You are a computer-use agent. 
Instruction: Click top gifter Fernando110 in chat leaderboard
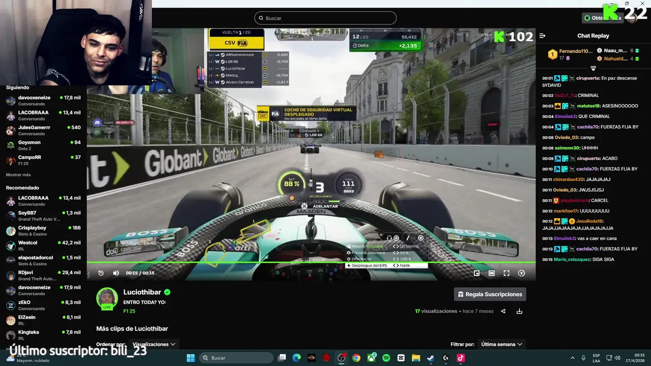(569, 54)
